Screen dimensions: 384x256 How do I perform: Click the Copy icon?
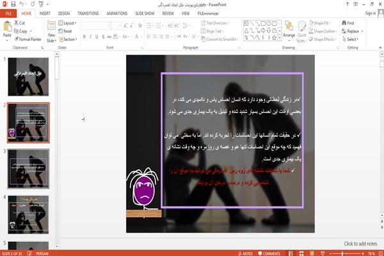17,31
